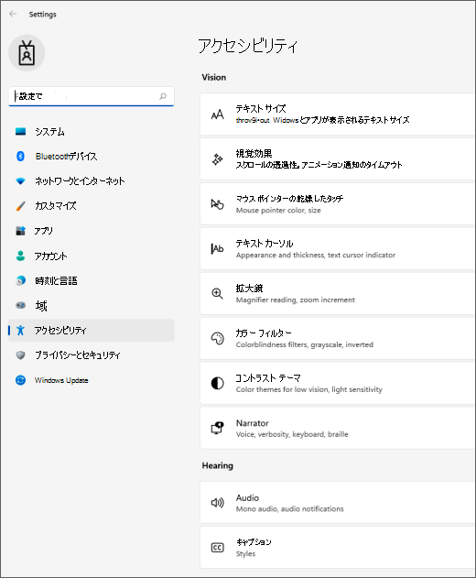Screen dimensions: 476x578
Task: Open テキスト カーソル settings
Action: coord(337,249)
